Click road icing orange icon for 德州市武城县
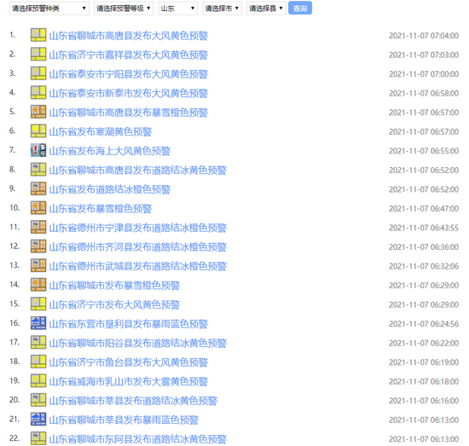Image resolution: width=469 pixels, height=446 pixels. 38,265
